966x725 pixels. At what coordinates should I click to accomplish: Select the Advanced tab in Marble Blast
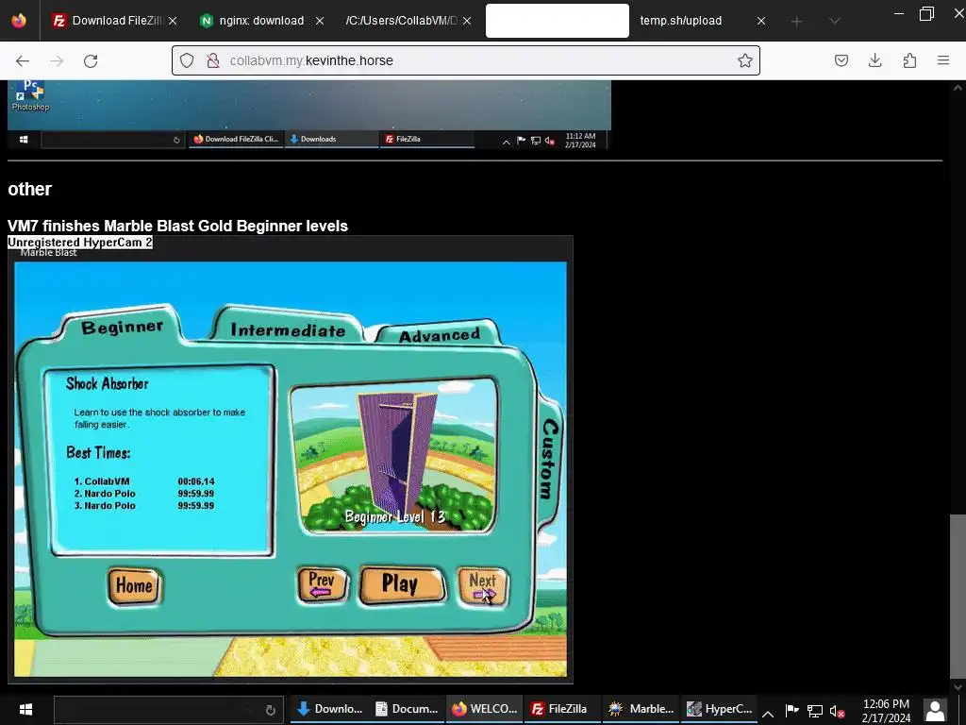(x=439, y=335)
